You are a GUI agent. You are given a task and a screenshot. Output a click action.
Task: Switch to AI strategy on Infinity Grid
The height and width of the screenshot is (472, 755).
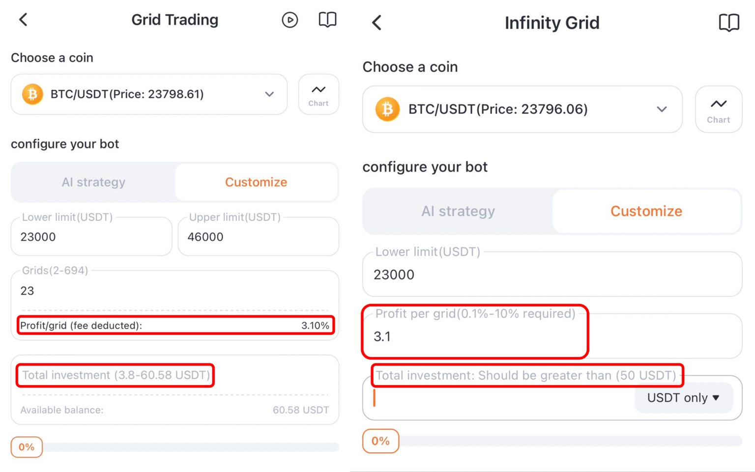458,211
